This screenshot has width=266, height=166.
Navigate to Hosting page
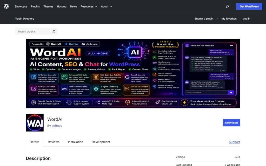62,6
